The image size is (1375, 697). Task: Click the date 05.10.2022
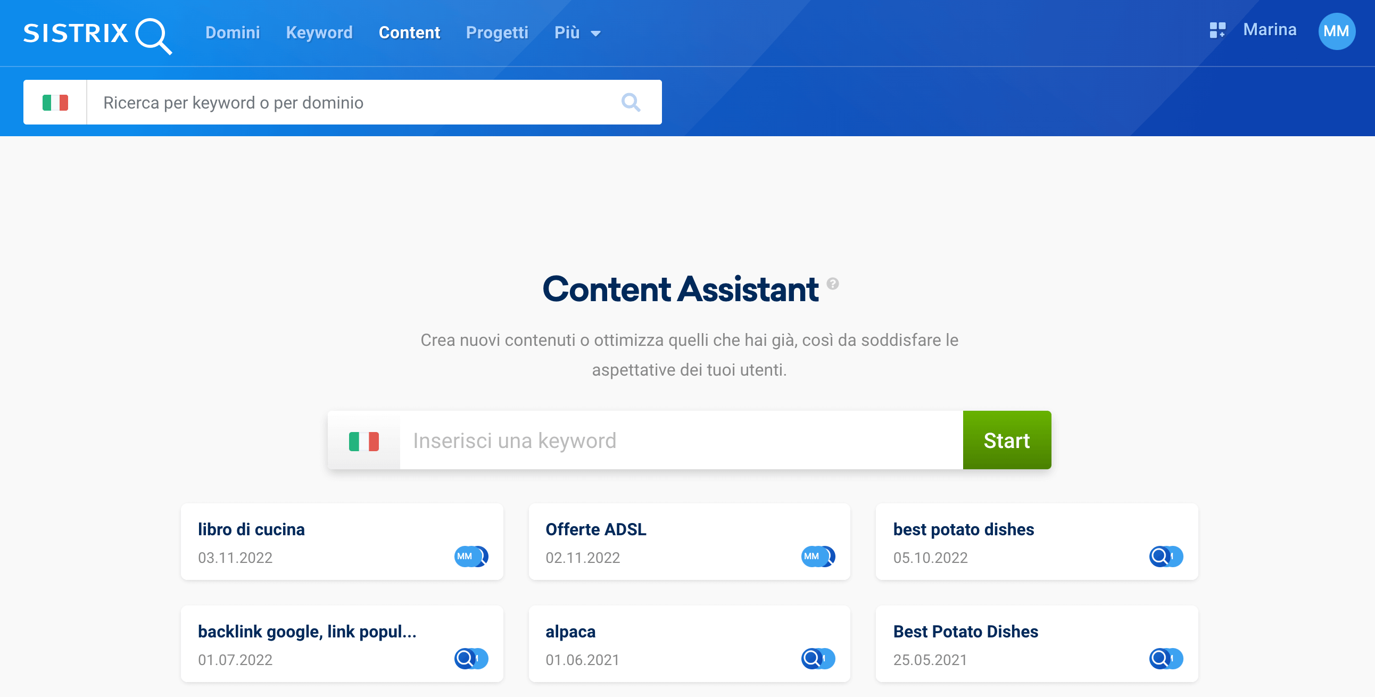pos(930,558)
